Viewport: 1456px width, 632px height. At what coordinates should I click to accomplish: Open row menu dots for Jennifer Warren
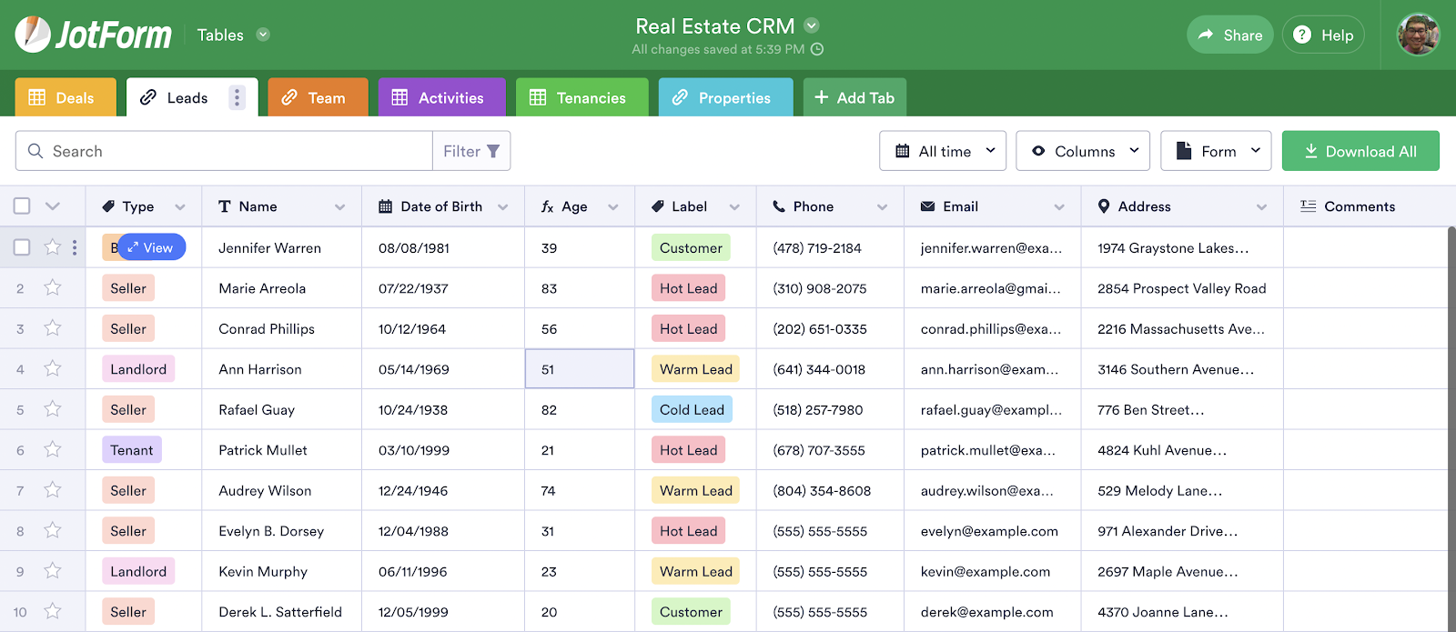(x=75, y=247)
